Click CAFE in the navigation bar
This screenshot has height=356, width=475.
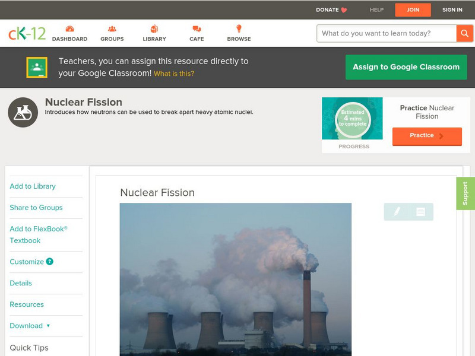(x=197, y=39)
